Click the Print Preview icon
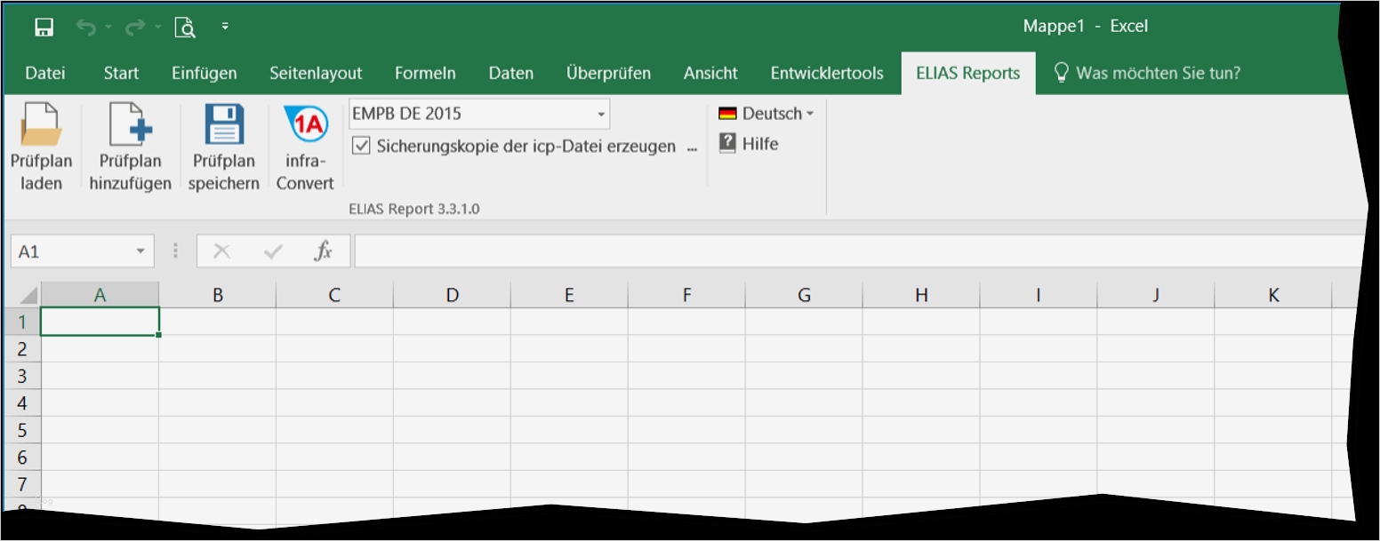This screenshot has width=1380, height=541. coord(184,26)
